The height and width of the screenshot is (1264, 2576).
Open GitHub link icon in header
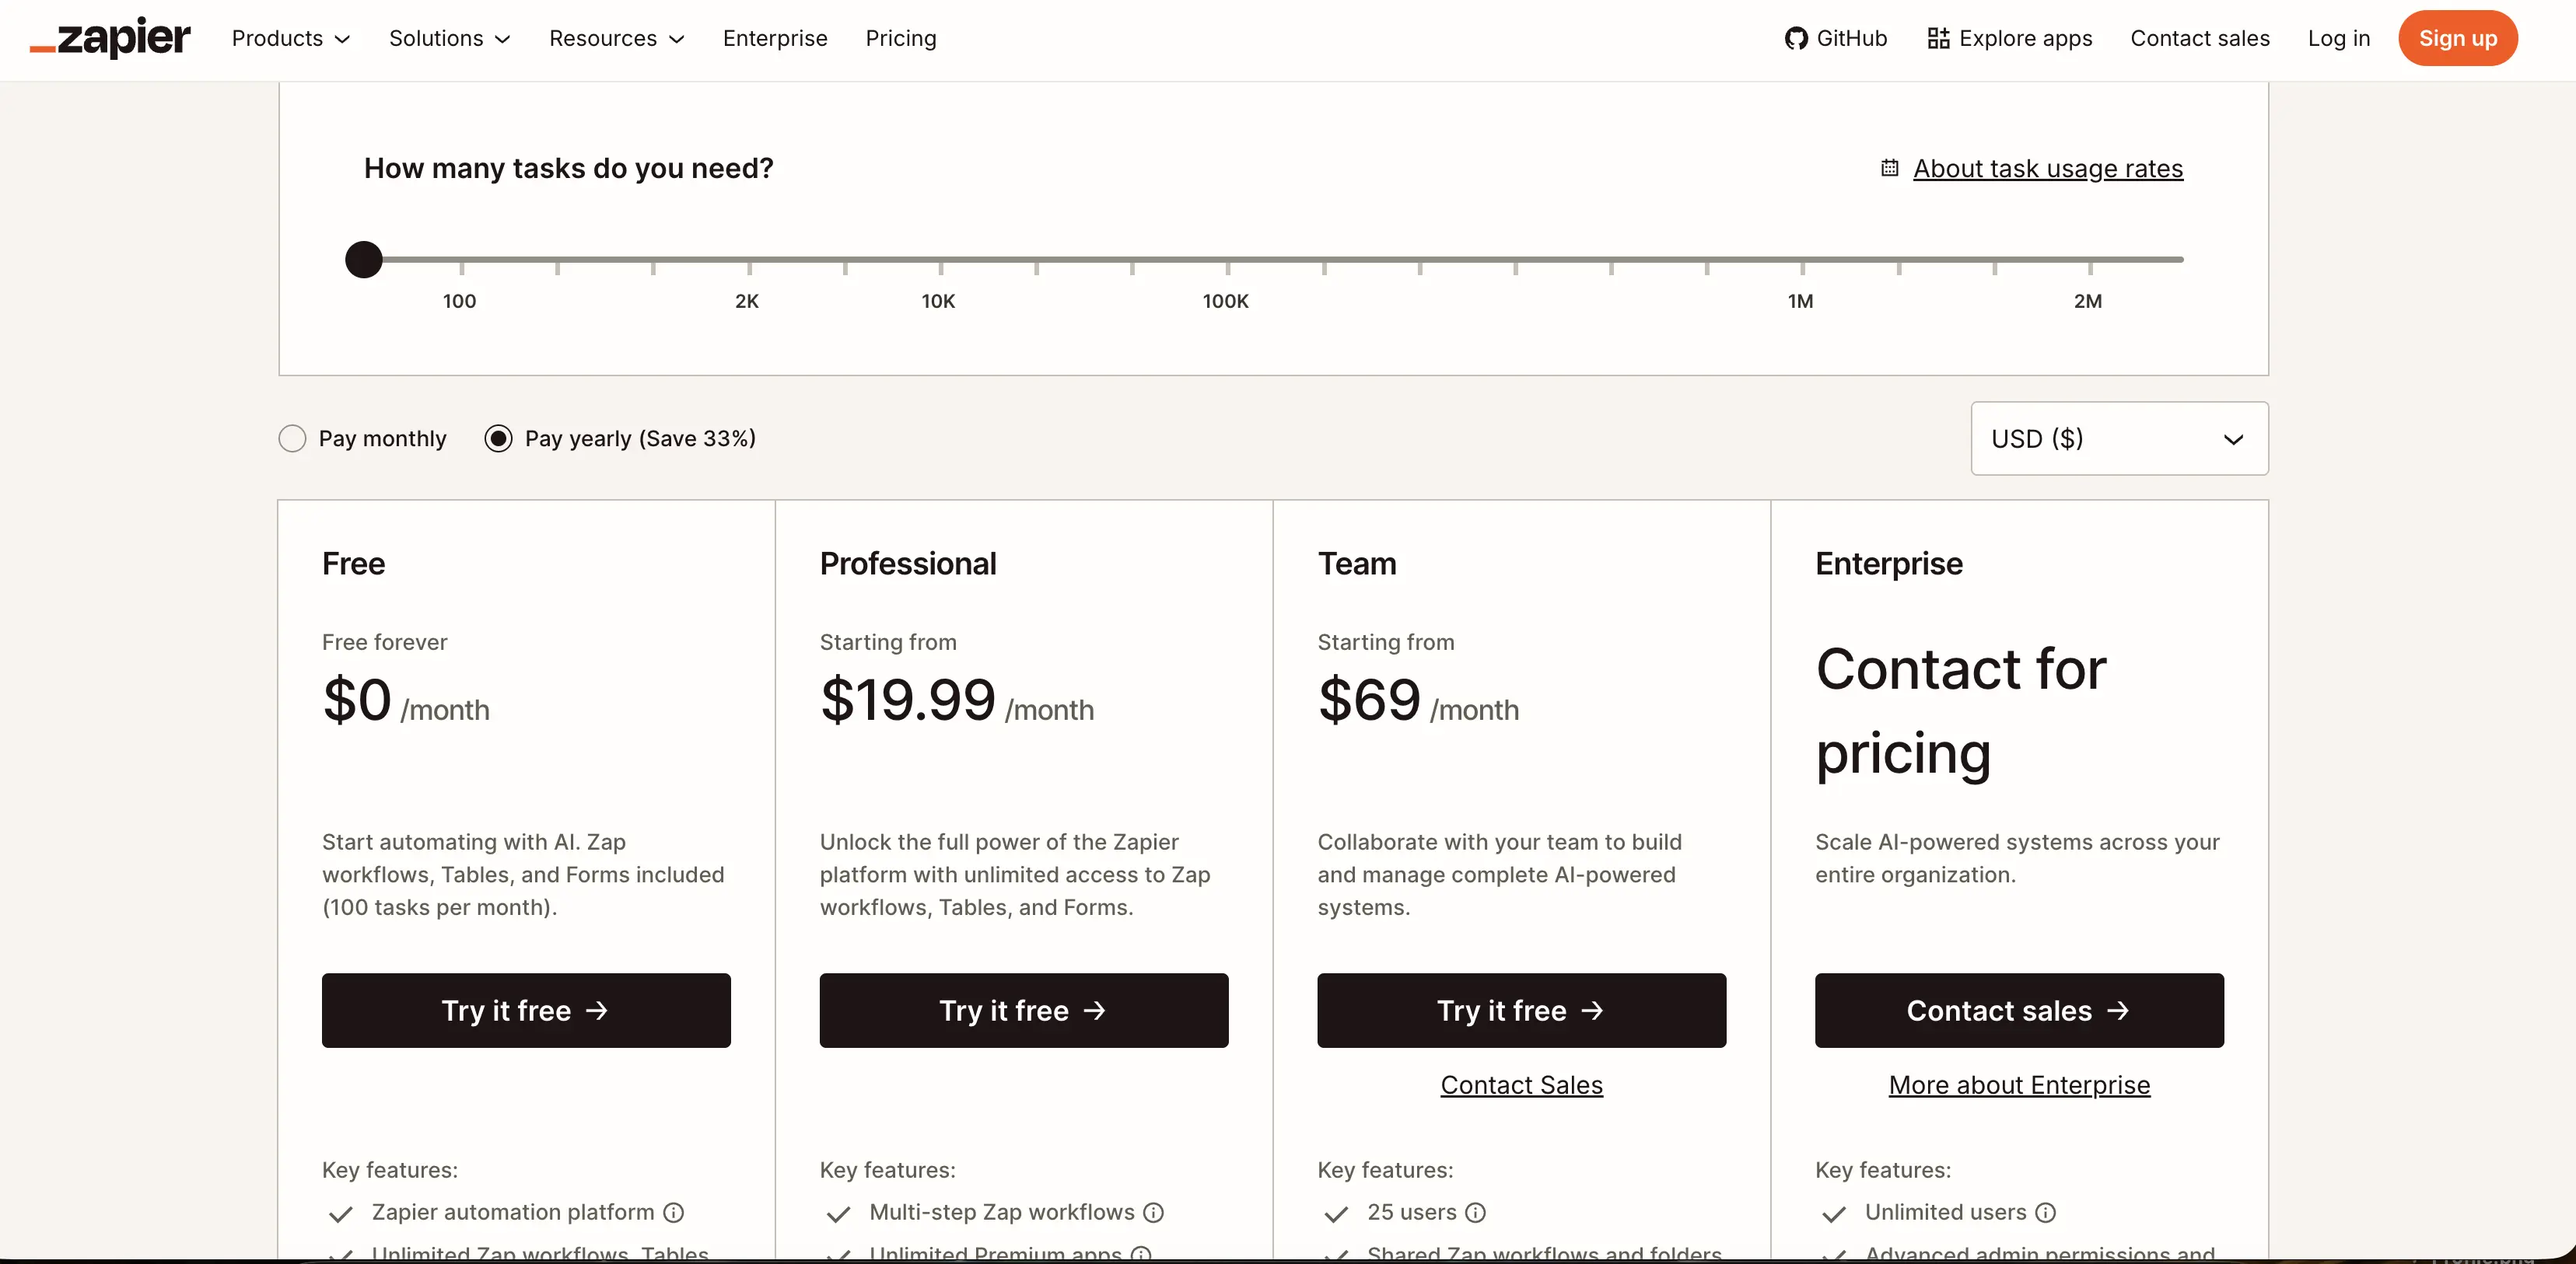click(1796, 38)
